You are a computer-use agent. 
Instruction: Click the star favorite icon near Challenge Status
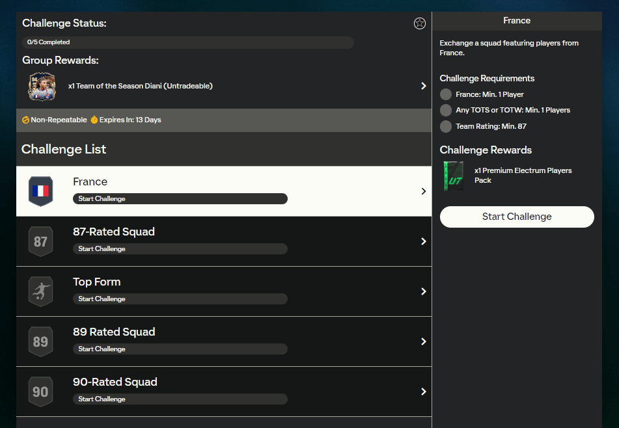pyautogui.click(x=420, y=23)
